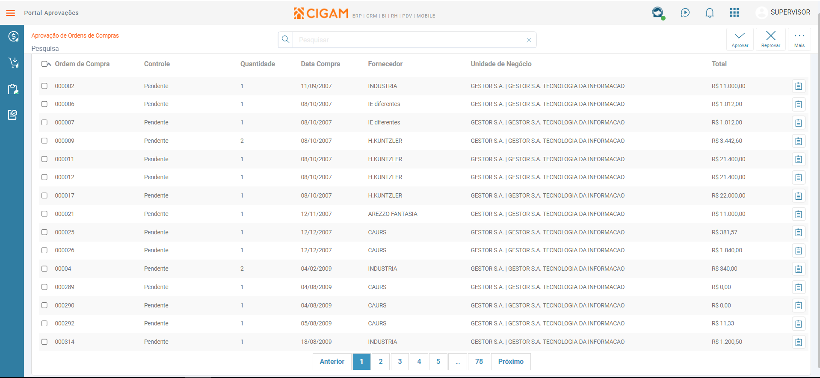Jump to page 4
Screen dimensions: 820x378
click(419, 362)
